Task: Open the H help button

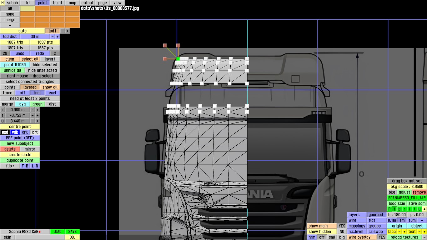Action: 3,3
